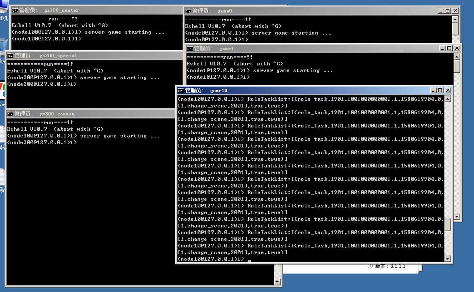Click the Recycle Bin desktop icon
Screen dimensions: 474x292
[3, 44]
